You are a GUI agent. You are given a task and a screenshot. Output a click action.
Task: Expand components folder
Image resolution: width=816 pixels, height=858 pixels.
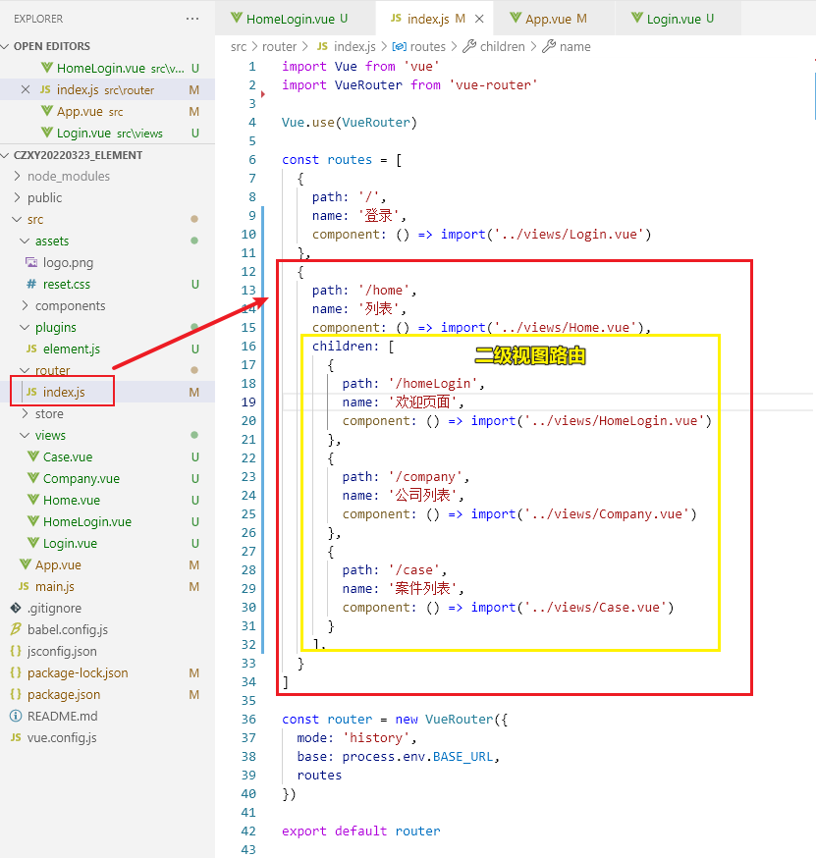pyautogui.click(x=70, y=305)
